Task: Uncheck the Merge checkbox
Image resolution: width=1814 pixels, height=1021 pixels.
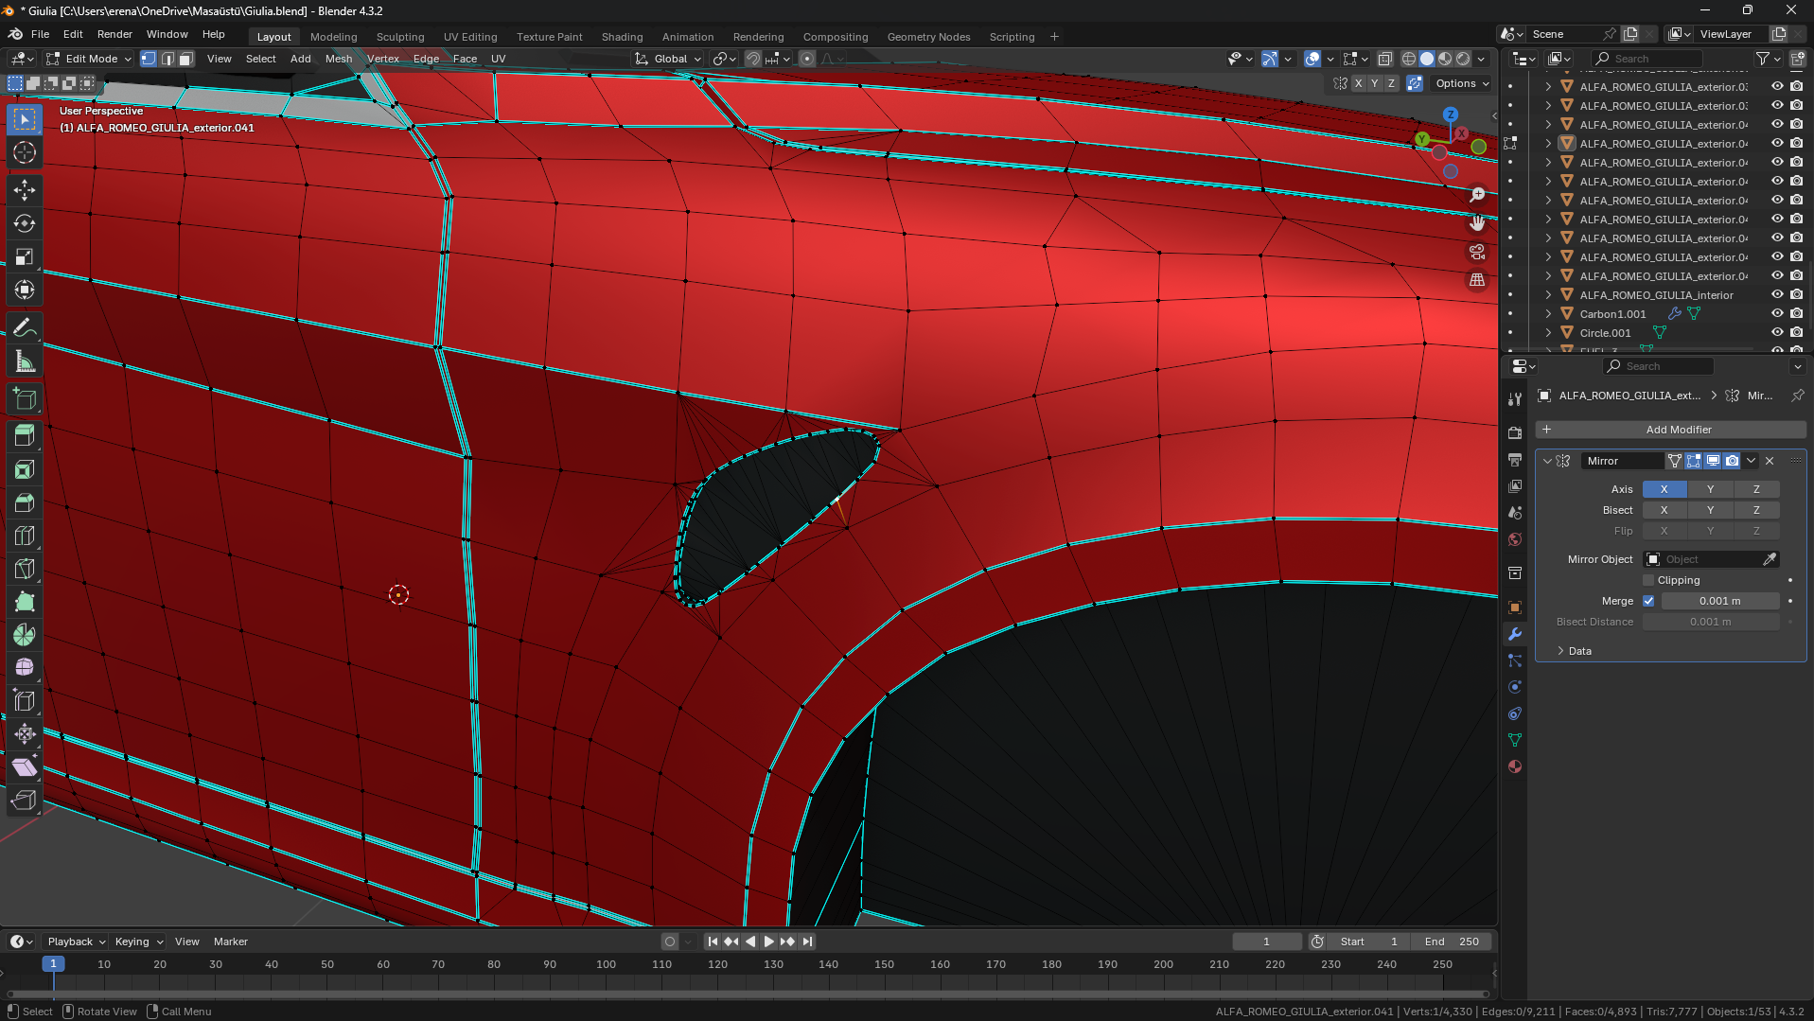Action: tap(1648, 601)
